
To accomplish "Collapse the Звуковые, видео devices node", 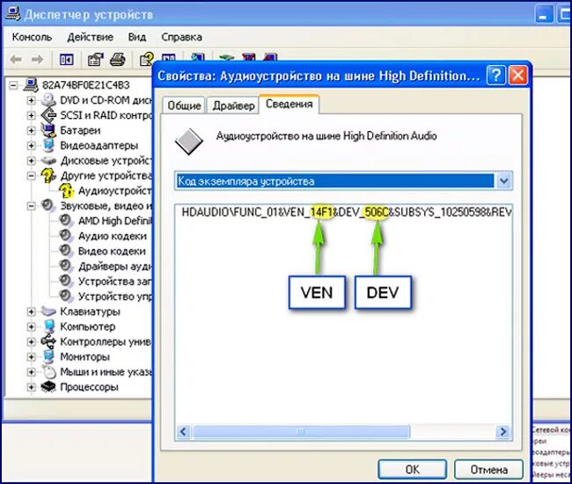I will (32, 206).
